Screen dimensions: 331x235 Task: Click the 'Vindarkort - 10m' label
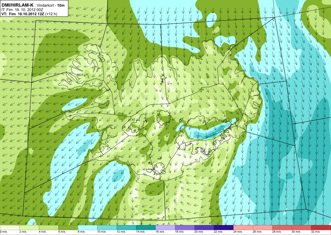pyautogui.click(x=51, y=5)
